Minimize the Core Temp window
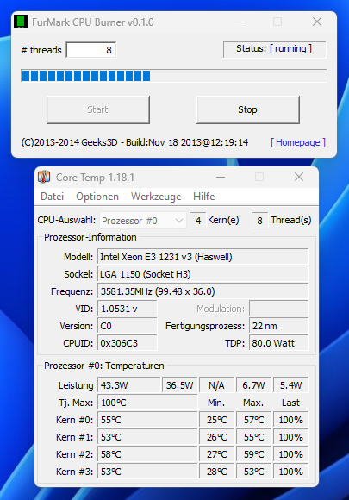 coord(221,177)
